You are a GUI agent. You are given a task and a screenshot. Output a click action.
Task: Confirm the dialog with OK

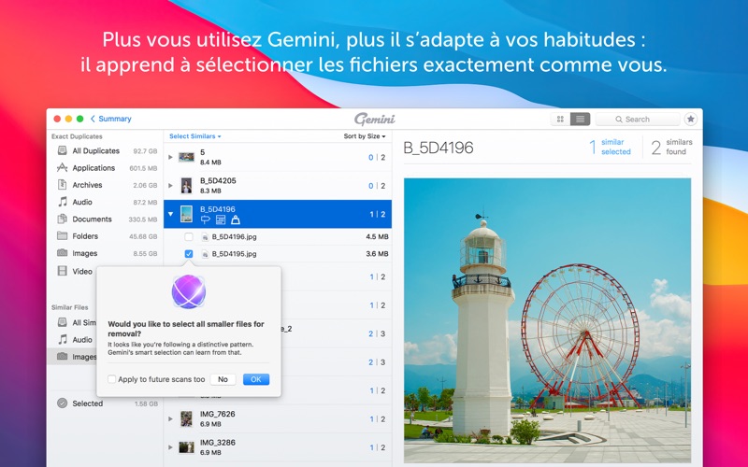coord(256,379)
